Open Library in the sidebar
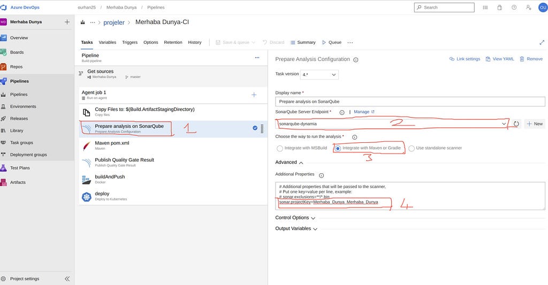The width and height of the screenshot is (548, 285). [17, 130]
